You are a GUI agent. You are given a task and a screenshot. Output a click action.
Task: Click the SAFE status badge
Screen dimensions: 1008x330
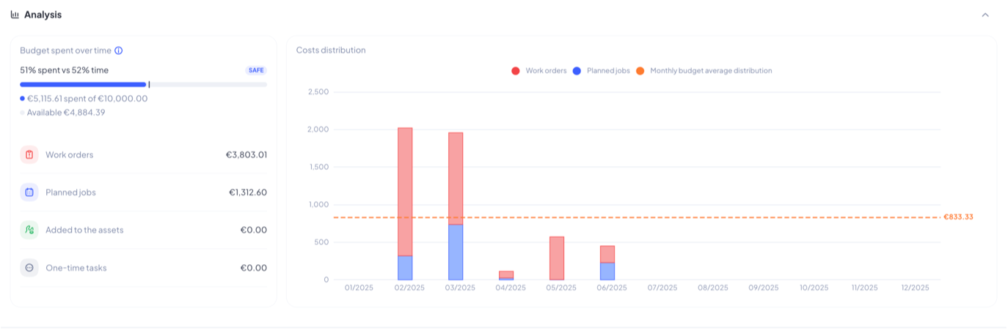256,71
